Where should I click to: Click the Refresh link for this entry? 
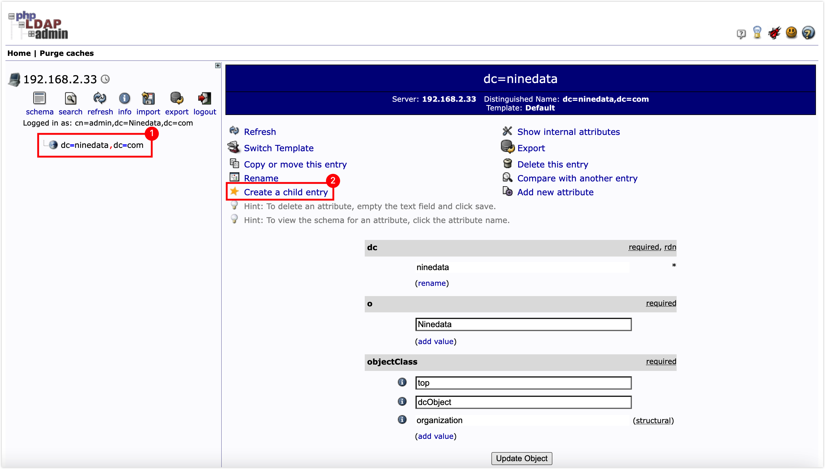pos(260,132)
